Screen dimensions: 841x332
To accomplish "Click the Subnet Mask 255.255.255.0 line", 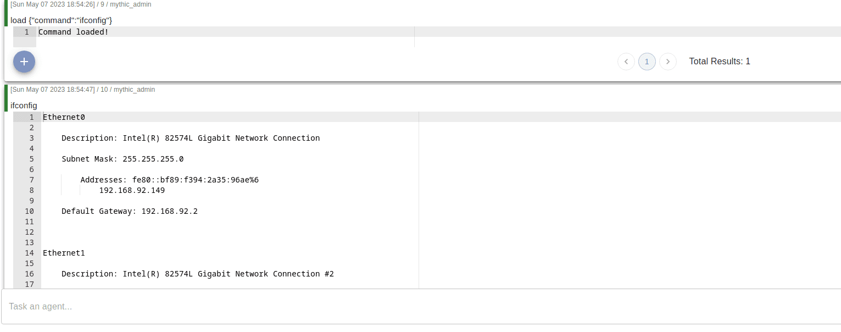I will click(122, 159).
